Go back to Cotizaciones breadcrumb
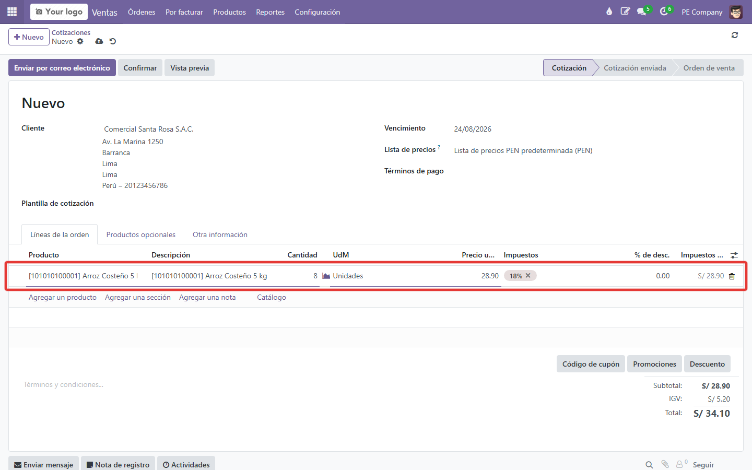 [71, 32]
